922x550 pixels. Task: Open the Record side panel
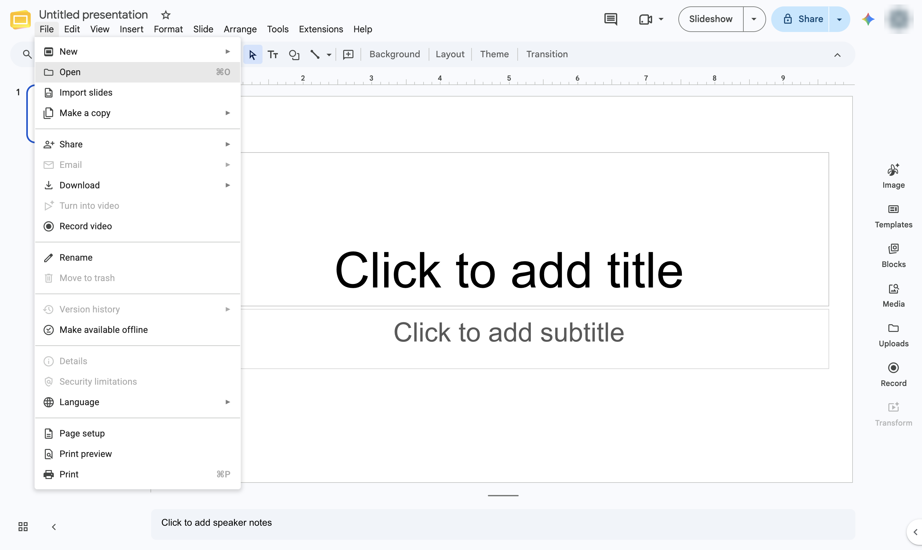[893, 375]
